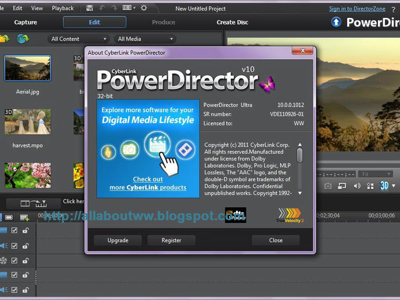Click the save project floppy icon

(x=89, y=8)
